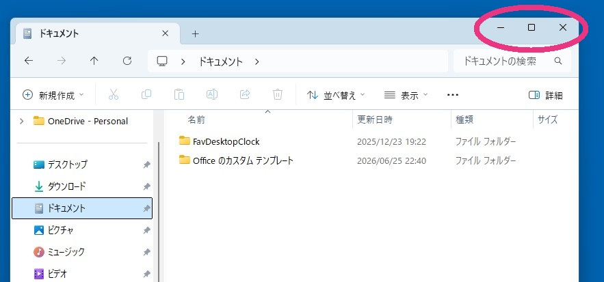The image size is (604, 282).
Task: Sort by 更新日時 column header
Action: coord(375,119)
